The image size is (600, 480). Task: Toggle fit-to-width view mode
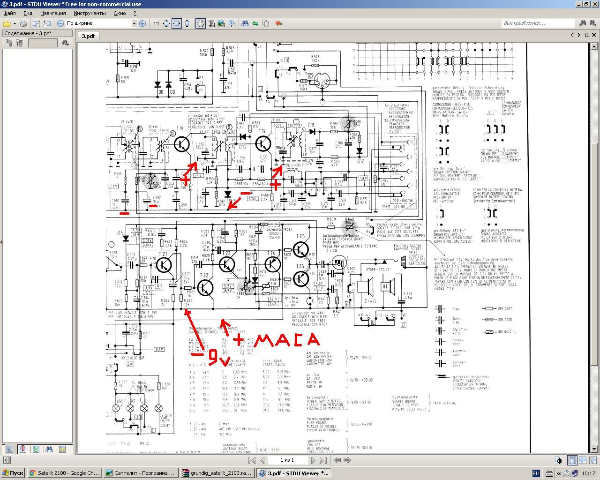pos(177,23)
